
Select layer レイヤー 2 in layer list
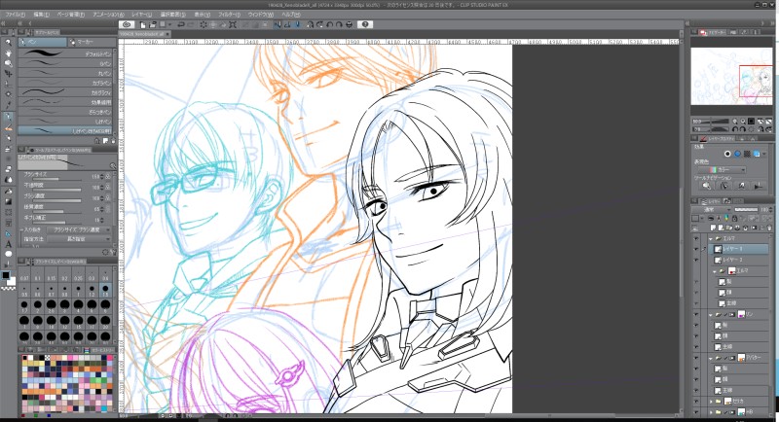[x=740, y=260]
